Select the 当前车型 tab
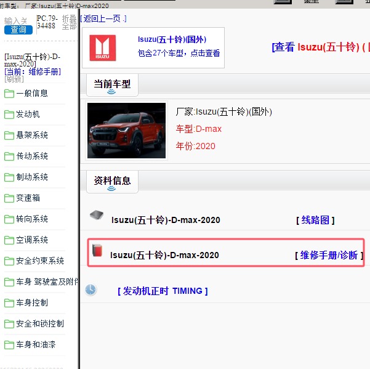Image resolution: width=370 pixels, height=369 pixels. [112, 85]
